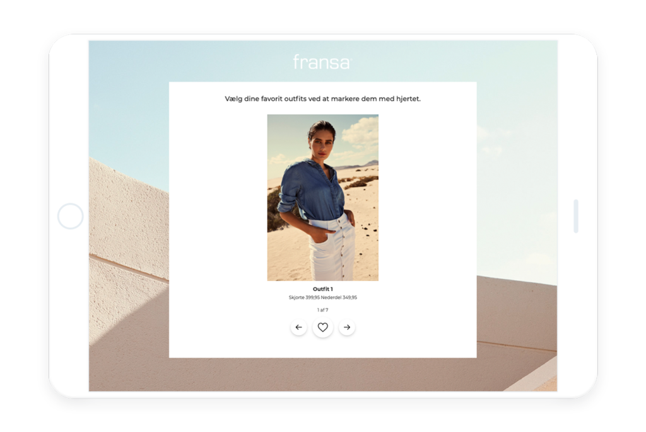Click the "Vælg dine favorit outfits" instruction text
This screenshot has width=646, height=432.
(x=322, y=99)
